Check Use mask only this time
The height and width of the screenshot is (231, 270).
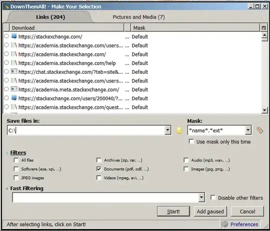[x=191, y=142]
